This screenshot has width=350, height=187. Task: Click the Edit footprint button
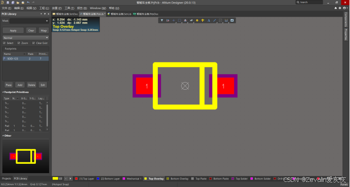[x=43, y=85]
